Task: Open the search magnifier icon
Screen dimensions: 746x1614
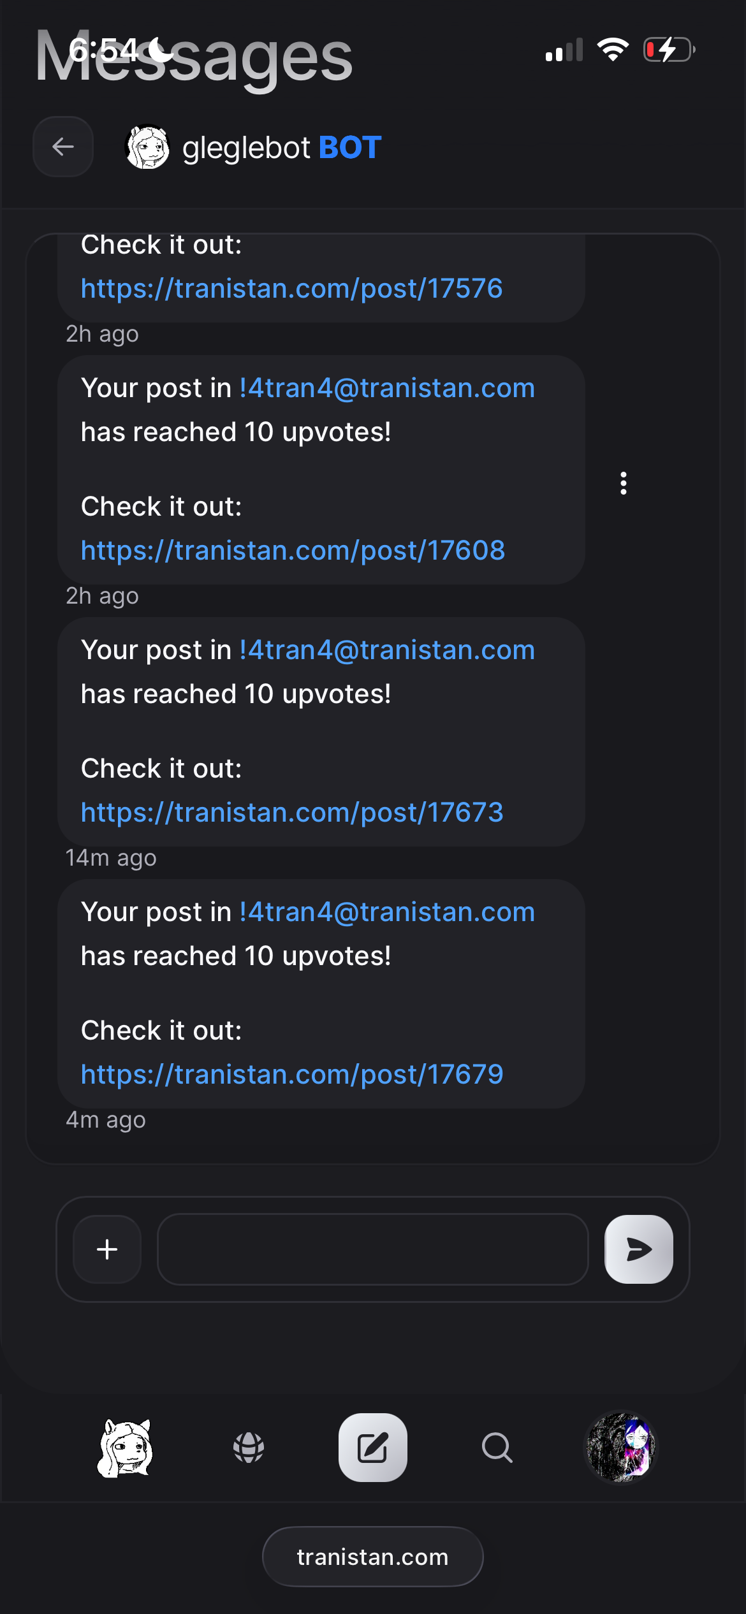Action: pos(497,1448)
